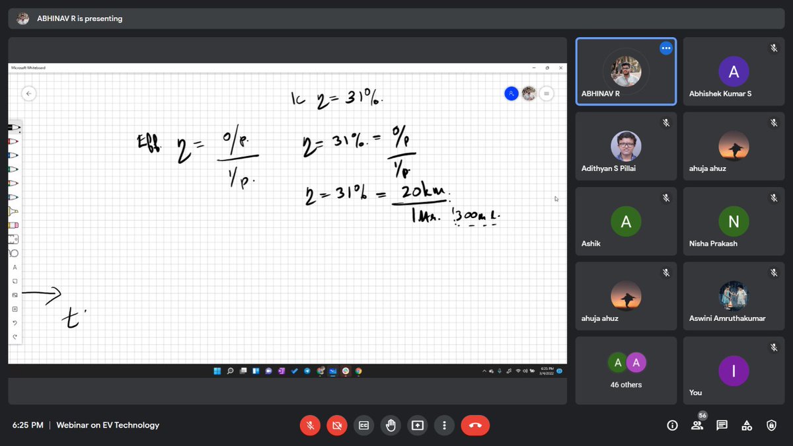Click 'Webinar on EV Technology' title
793x446 pixels.
(x=108, y=425)
